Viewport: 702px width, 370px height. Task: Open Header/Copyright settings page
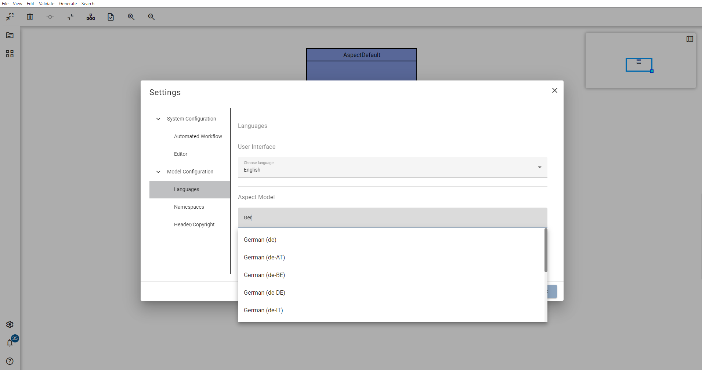click(x=194, y=225)
